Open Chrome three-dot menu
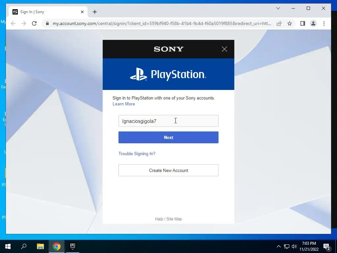 coord(324,23)
